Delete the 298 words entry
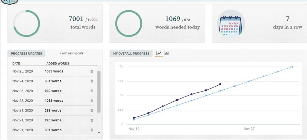The image size is (307, 140). [92, 111]
